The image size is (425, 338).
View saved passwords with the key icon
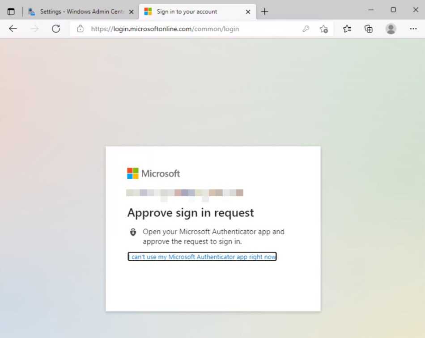click(306, 28)
